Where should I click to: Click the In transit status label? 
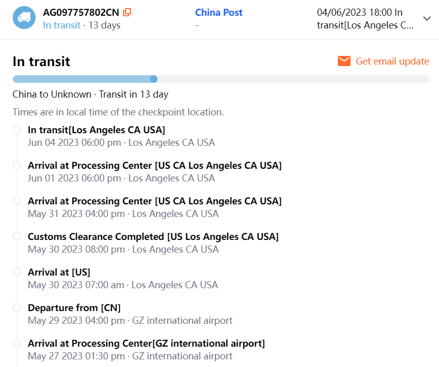pos(61,25)
